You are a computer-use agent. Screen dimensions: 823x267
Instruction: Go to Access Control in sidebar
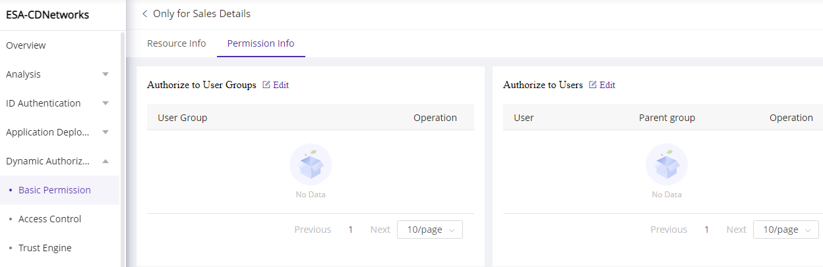coord(50,219)
